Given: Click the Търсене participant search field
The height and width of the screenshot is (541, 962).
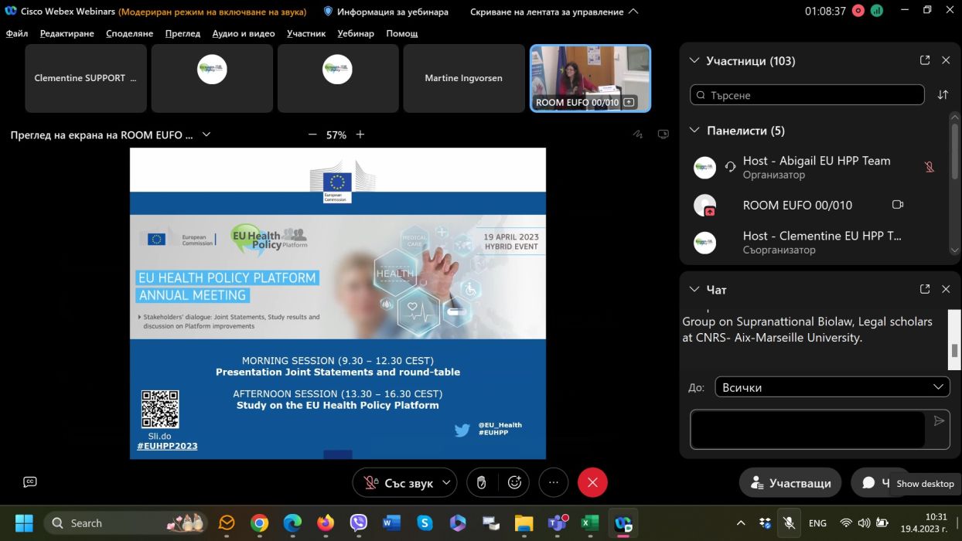Looking at the screenshot, I should (807, 95).
